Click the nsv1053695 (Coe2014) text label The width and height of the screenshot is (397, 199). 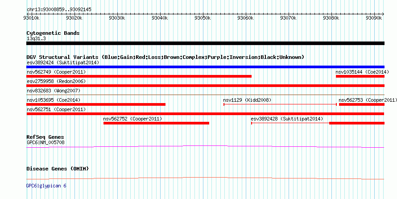click(54, 100)
